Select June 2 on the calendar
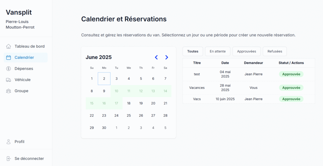Image resolution: width=323 pixels, height=166 pixels. (x=104, y=79)
